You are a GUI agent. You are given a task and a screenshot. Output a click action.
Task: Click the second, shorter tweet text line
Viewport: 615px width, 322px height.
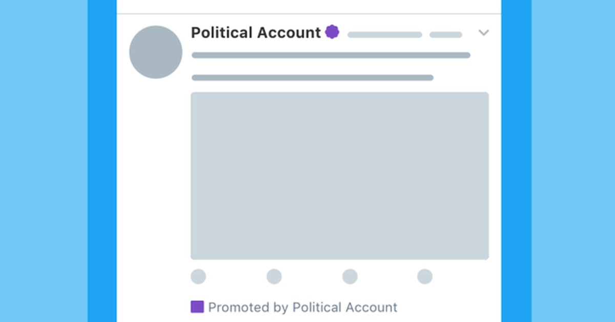click(313, 78)
